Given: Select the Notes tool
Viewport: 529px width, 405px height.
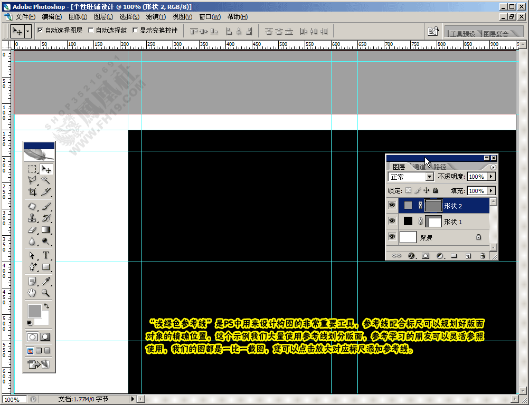Looking at the screenshot, I should pos(32,281).
